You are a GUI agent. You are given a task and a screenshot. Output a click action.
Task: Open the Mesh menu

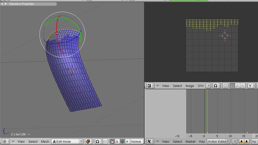click(x=45, y=141)
